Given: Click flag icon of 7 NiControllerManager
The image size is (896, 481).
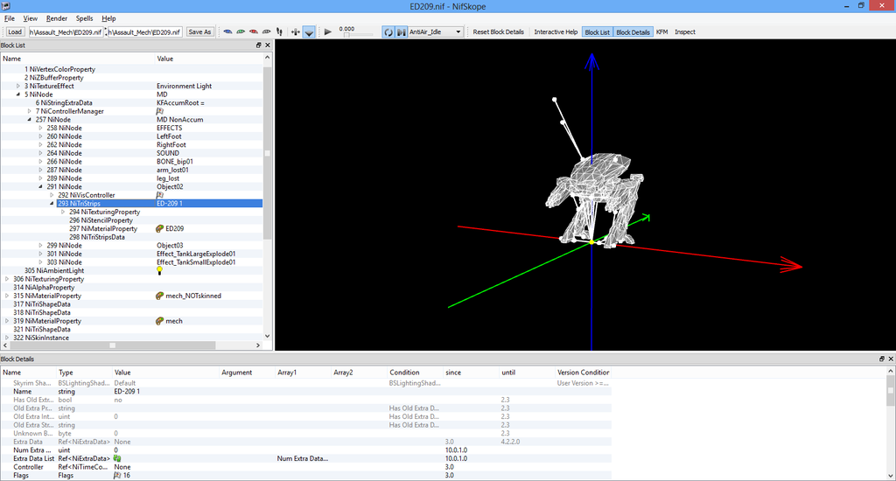Looking at the screenshot, I should [160, 111].
